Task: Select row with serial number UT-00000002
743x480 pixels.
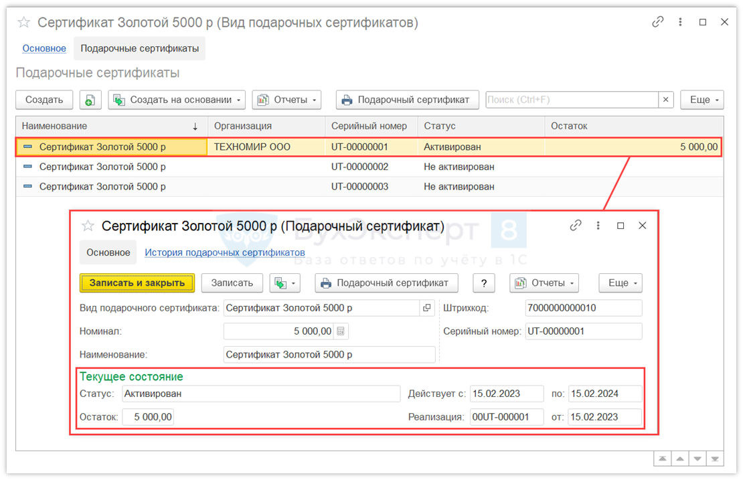Action: (x=359, y=167)
